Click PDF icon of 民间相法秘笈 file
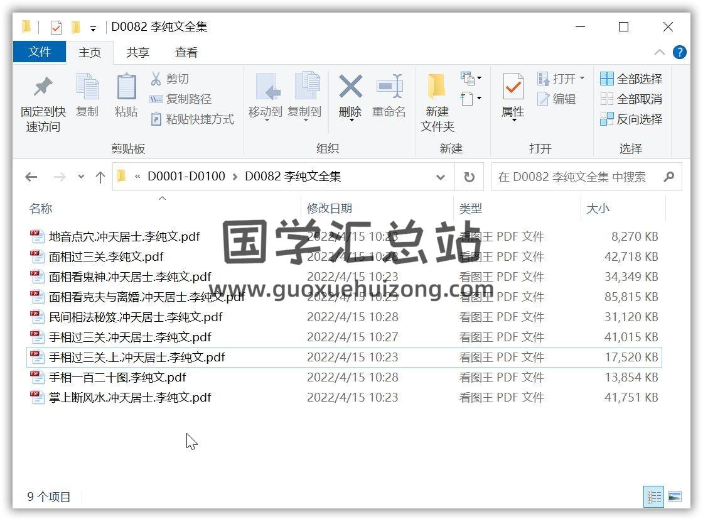Screen dimensions: 703x521 (37, 317)
